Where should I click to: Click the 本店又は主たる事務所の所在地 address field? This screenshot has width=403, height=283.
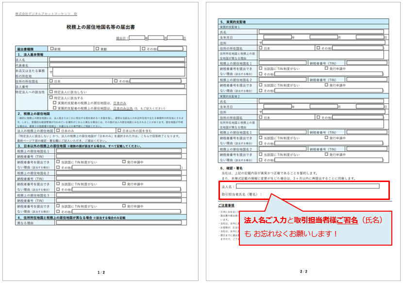coord(118,72)
